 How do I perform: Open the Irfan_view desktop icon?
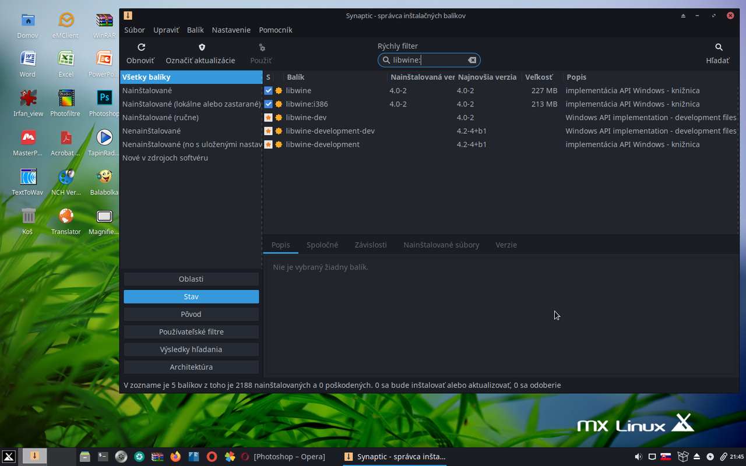(x=27, y=103)
